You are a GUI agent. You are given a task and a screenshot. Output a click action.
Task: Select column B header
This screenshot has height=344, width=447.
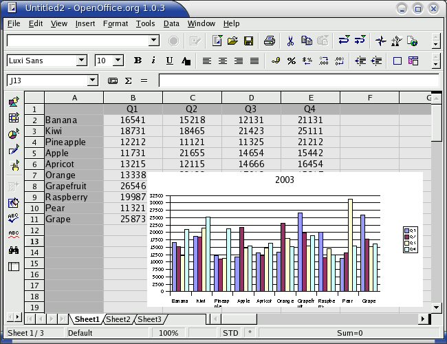pyautogui.click(x=133, y=98)
